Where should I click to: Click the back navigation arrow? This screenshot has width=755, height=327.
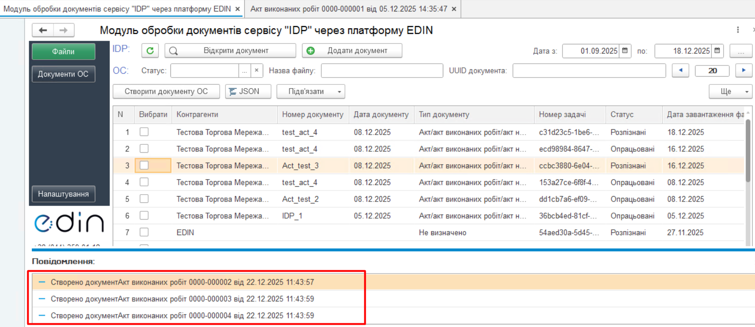43,30
